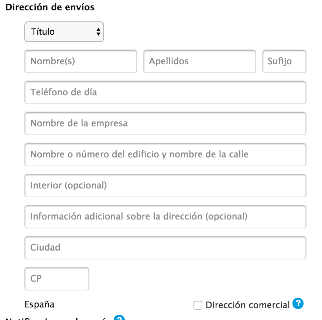Focus the Nombre(s) field

(80, 61)
